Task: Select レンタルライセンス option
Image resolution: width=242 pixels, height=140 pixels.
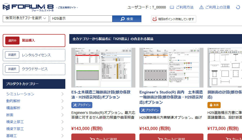Action: pyautogui.click(x=34, y=55)
